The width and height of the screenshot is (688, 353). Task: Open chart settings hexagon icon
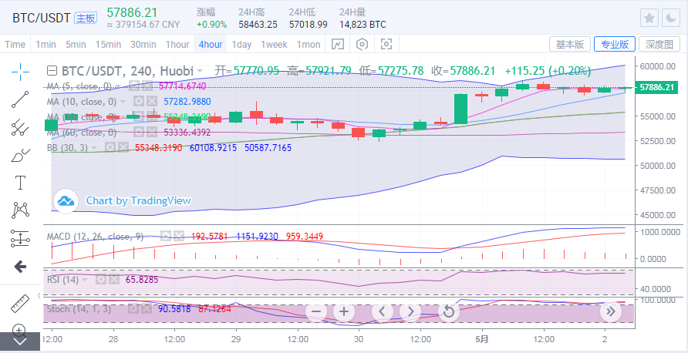(x=362, y=44)
